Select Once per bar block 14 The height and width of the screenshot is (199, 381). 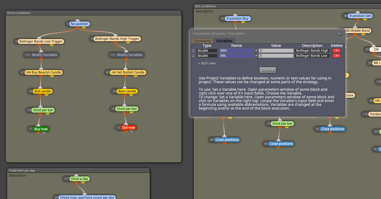click(x=43, y=110)
